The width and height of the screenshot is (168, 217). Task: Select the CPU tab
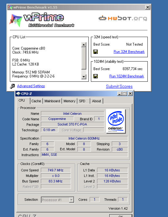(x=23, y=101)
